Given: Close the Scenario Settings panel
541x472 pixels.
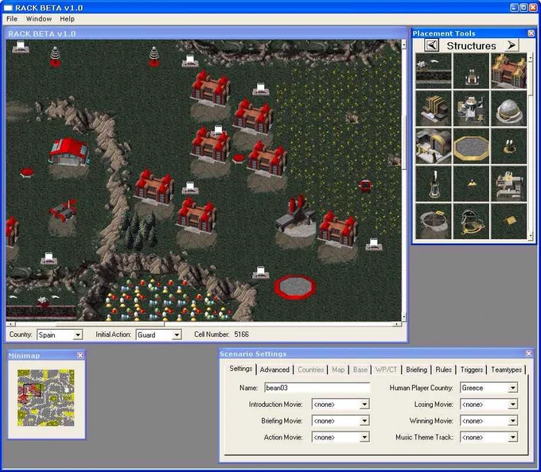Looking at the screenshot, I should 528,354.
